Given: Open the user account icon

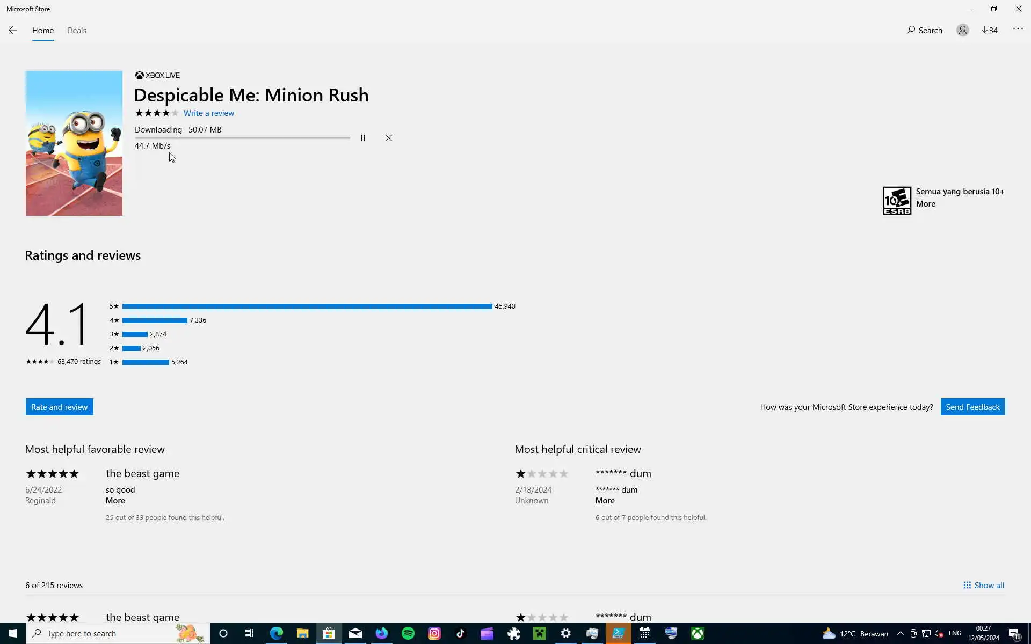Looking at the screenshot, I should click(962, 31).
